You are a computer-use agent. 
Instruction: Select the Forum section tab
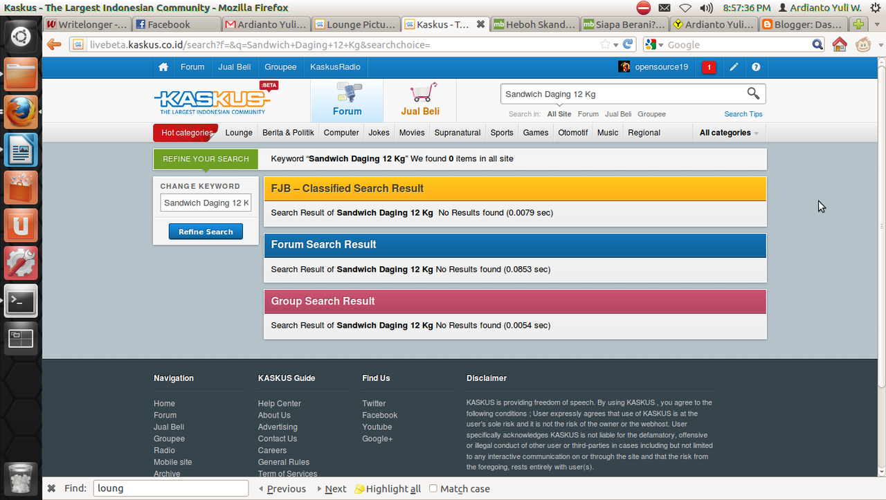(x=347, y=100)
